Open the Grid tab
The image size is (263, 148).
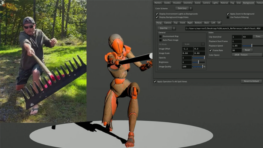coord(239,3)
